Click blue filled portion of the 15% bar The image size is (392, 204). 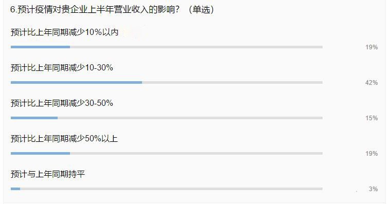34,118
